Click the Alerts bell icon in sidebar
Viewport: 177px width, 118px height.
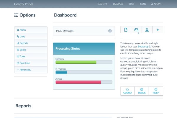pyautogui.click(x=18, y=30)
